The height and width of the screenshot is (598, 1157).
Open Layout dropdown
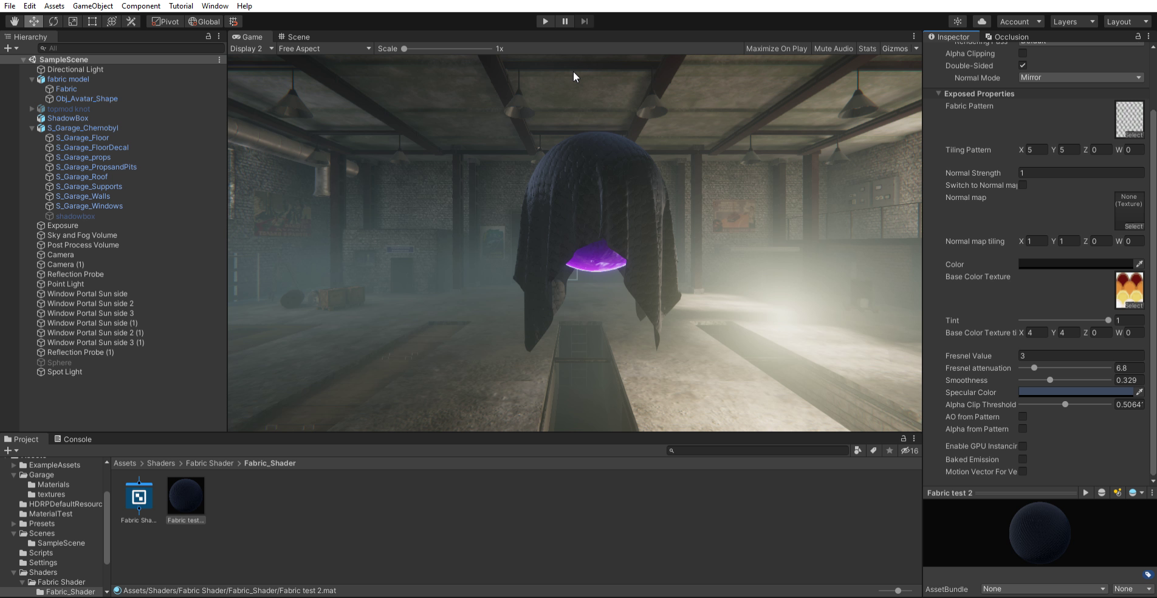(1127, 21)
